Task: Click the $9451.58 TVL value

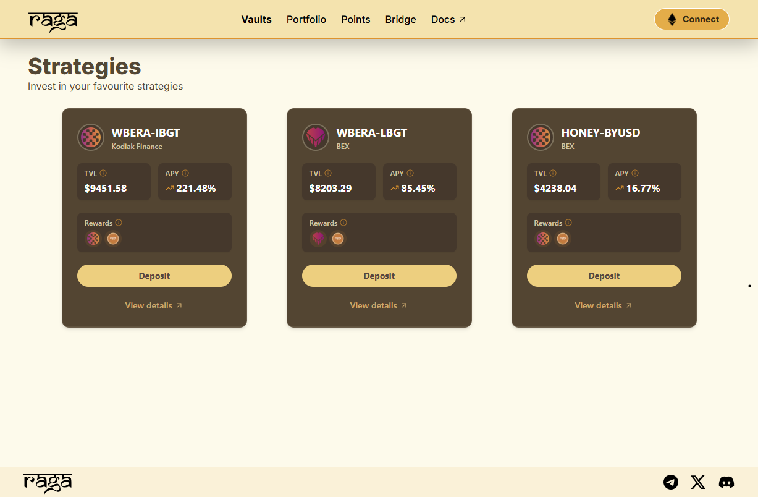Action: click(106, 189)
